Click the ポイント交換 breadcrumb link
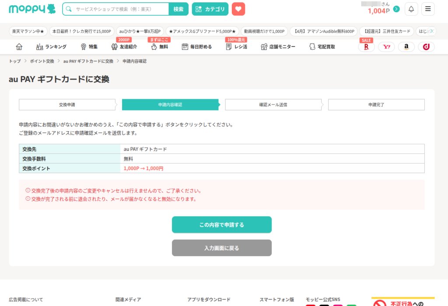Image resolution: width=448 pixels, height=306 pixels. coord(42,61)
